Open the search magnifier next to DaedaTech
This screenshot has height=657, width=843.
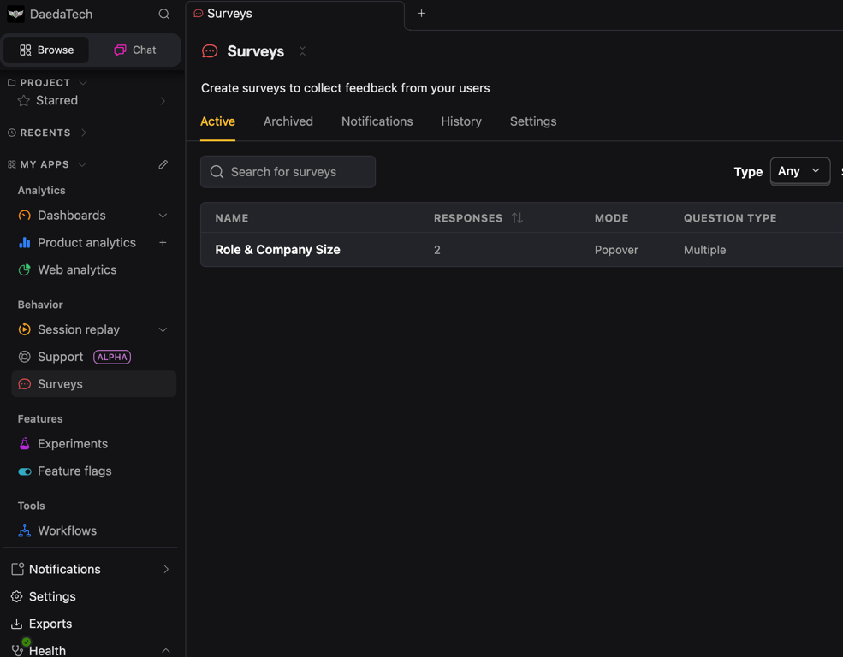pos(163,14)
